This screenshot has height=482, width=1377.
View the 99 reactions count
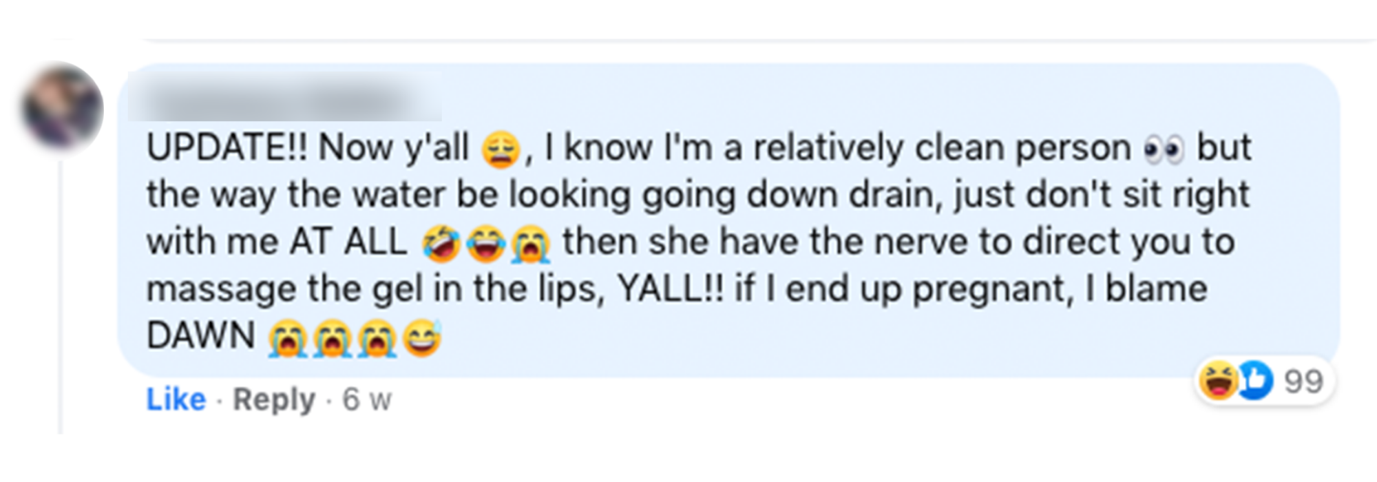click(1303, 381)
